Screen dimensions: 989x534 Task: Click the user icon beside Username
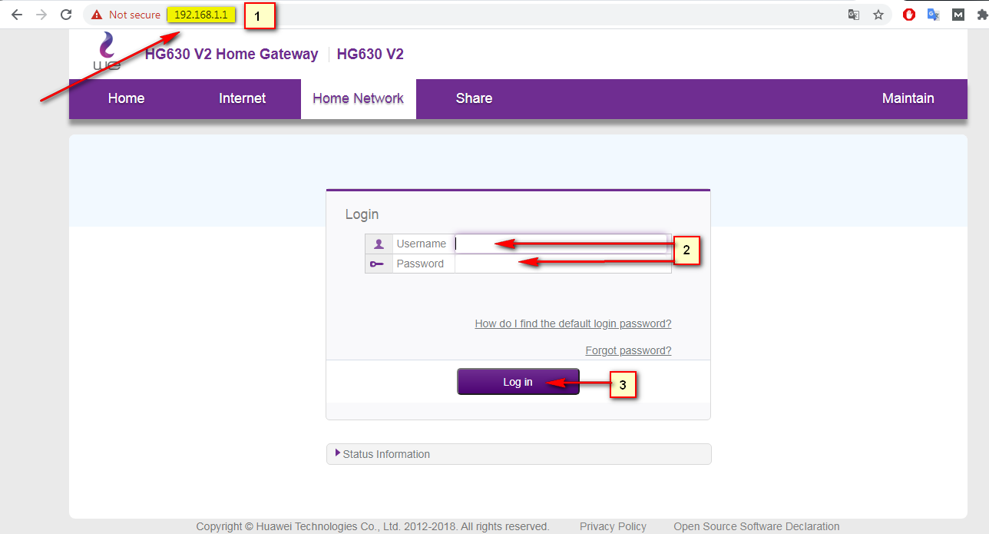(379, 244)
